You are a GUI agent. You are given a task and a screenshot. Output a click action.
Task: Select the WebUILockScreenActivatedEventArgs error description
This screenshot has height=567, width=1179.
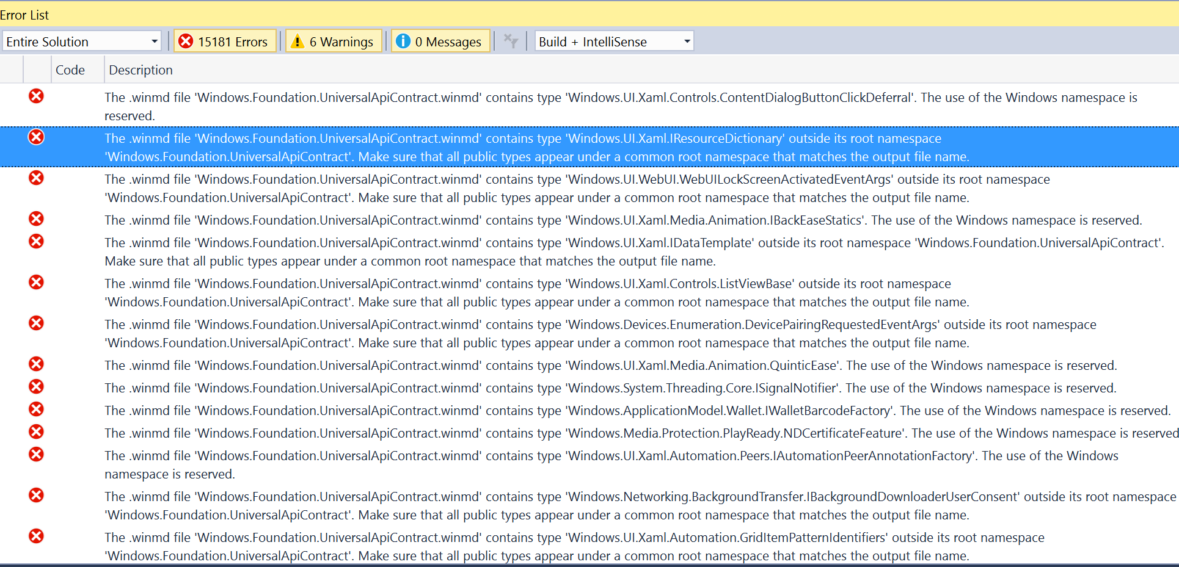577,188
